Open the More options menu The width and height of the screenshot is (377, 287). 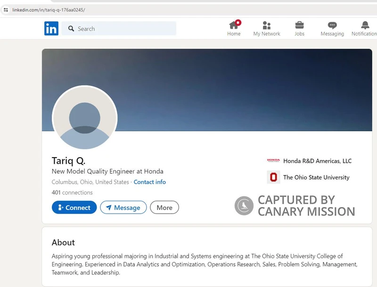point(164,207)
